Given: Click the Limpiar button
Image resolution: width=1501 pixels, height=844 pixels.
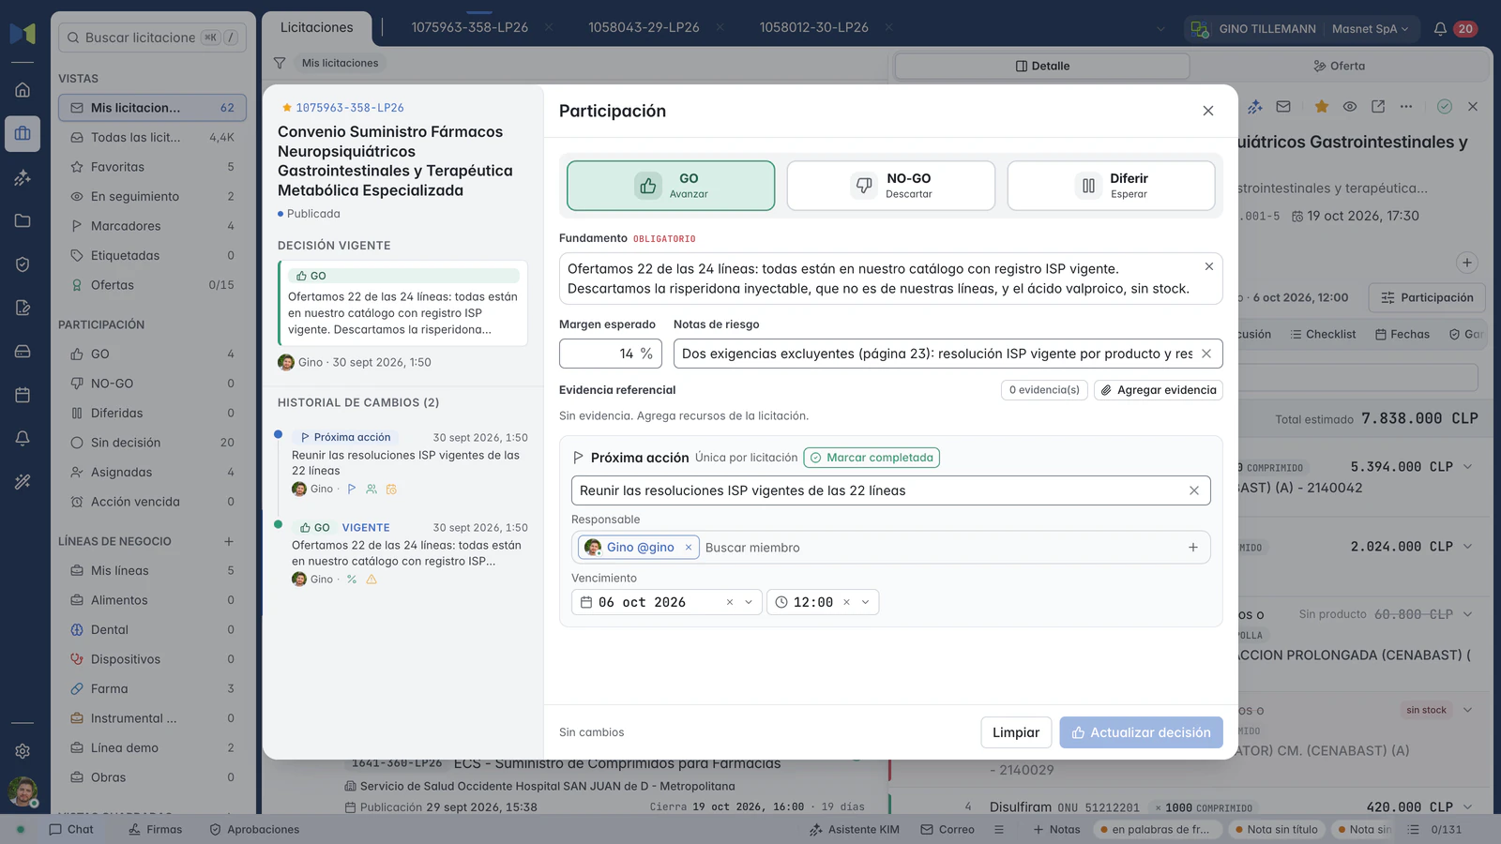Looking at the screenshot, I should coord(1016,732).
